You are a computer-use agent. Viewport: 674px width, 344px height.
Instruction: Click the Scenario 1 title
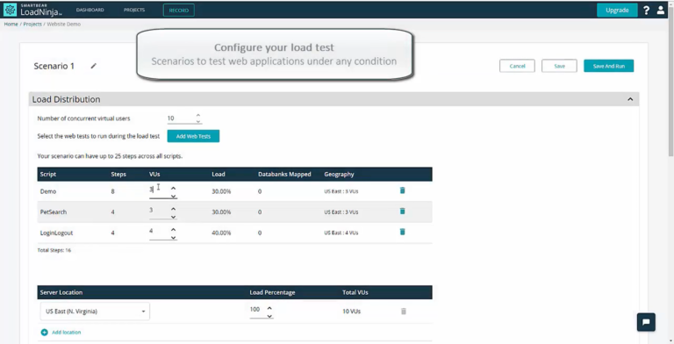[54, 66]
